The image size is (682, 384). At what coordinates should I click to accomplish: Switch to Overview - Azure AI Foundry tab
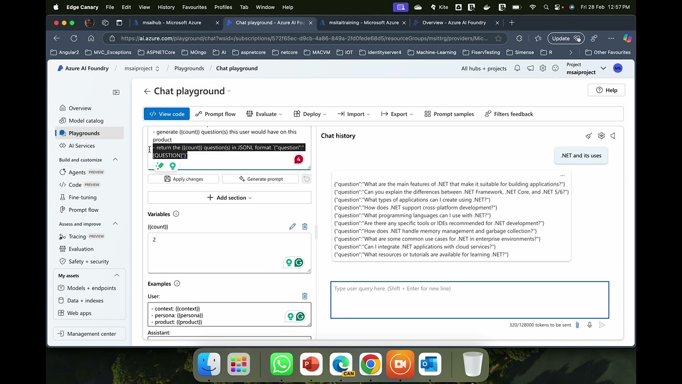pos(454,23)
